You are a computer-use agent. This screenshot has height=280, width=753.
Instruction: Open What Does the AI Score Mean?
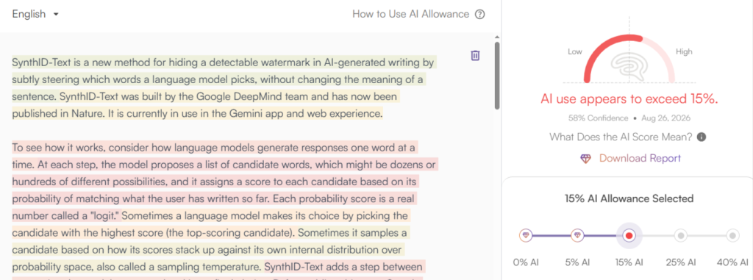[x=621, y=137]
